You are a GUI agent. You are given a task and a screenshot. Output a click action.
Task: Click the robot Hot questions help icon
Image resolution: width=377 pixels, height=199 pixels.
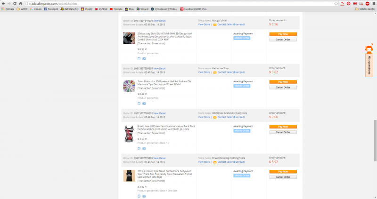coord(369,49)
